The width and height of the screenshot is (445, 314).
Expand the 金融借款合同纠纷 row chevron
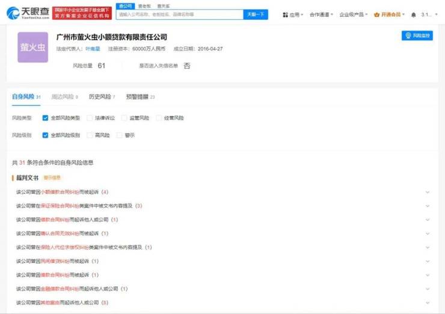[x=428, y=289]
